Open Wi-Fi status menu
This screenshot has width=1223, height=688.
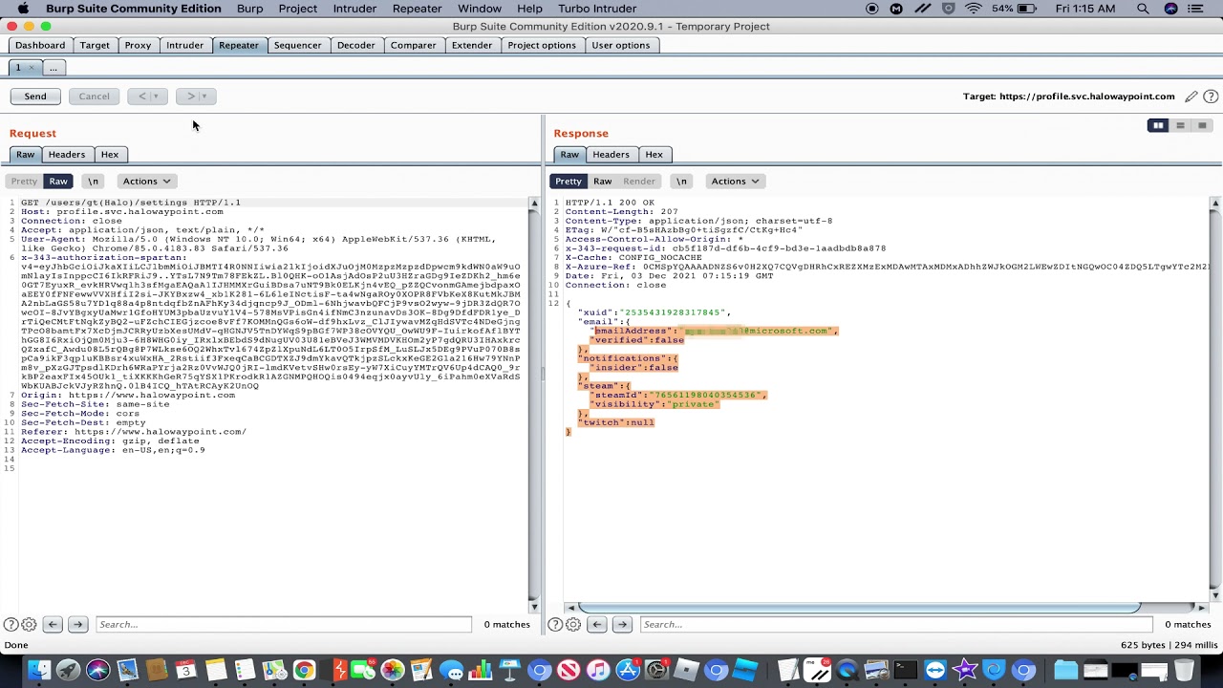tap(973, 9)
